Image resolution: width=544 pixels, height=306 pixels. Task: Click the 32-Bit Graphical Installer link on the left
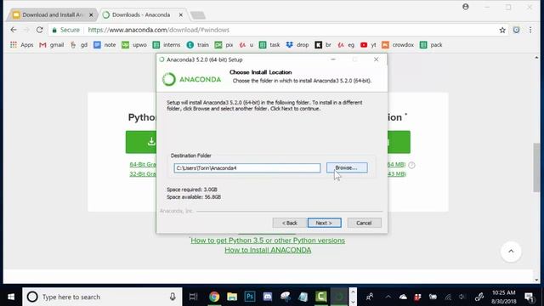[143, 173]
